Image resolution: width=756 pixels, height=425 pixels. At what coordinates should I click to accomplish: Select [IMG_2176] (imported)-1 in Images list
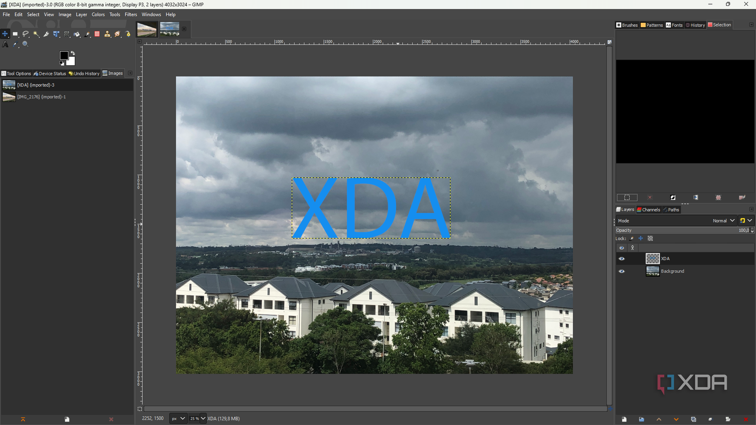click(x=67, y=97)
